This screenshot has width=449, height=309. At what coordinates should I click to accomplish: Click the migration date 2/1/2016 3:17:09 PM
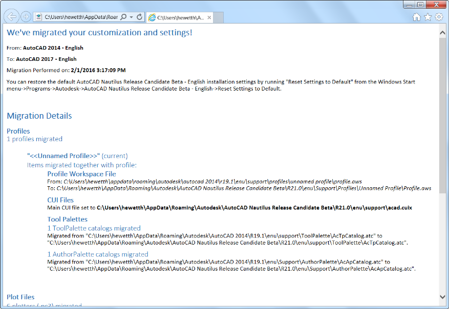click(98, 71)
